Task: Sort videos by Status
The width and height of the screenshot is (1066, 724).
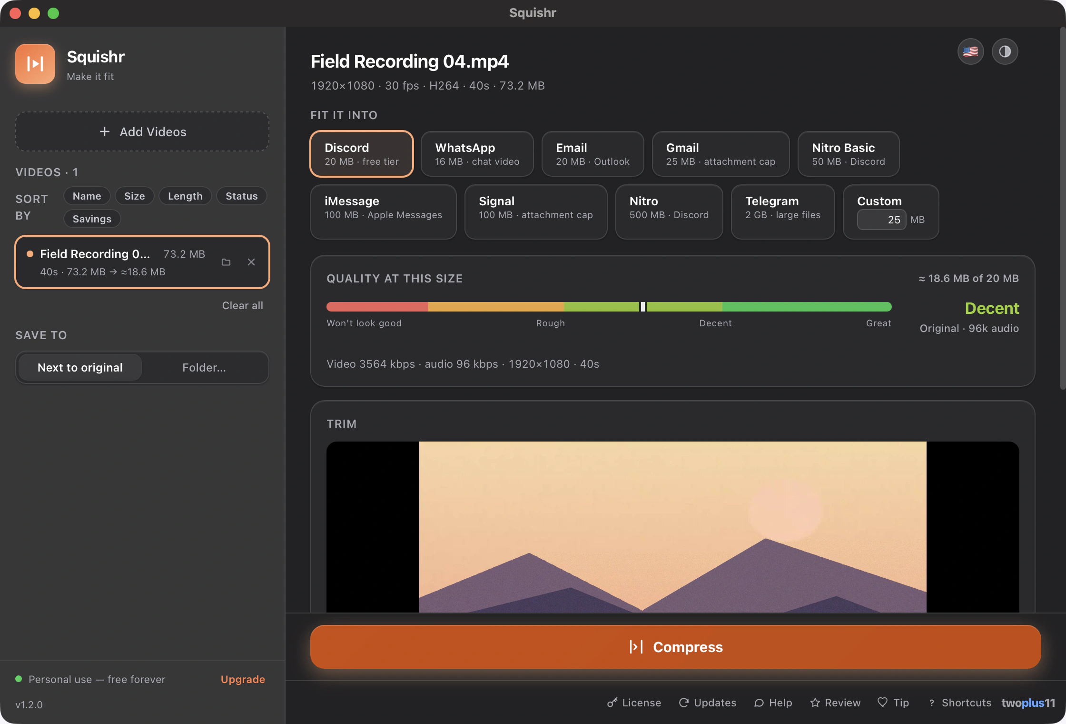Action: coord(241,196)
